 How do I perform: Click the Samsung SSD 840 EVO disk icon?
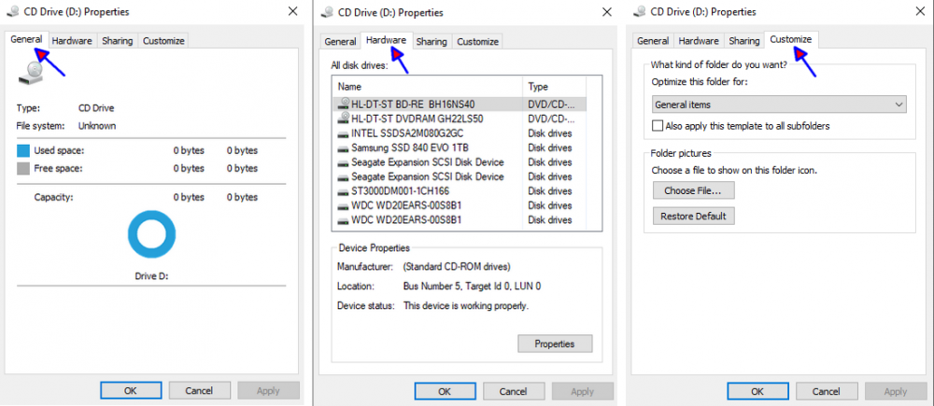point(343,147)
